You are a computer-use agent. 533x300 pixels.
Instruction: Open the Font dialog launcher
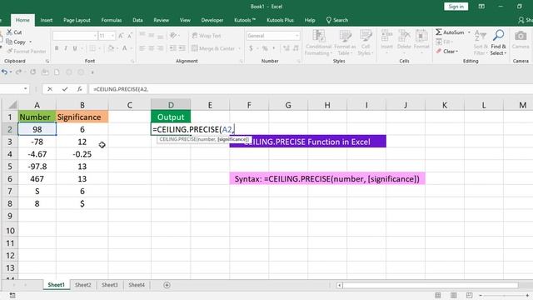pyautogui.click(x=132, y=61)
